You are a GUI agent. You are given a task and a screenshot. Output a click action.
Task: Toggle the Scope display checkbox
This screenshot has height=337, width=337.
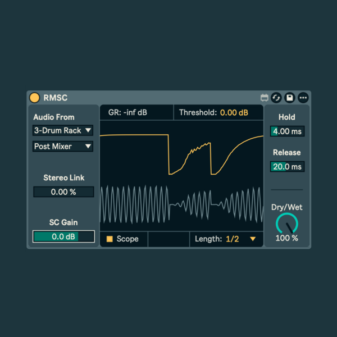[x=110, y=239]
